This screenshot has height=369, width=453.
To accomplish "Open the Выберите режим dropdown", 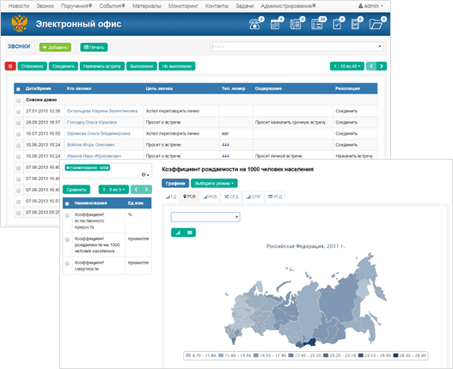I will coord(214,184).
